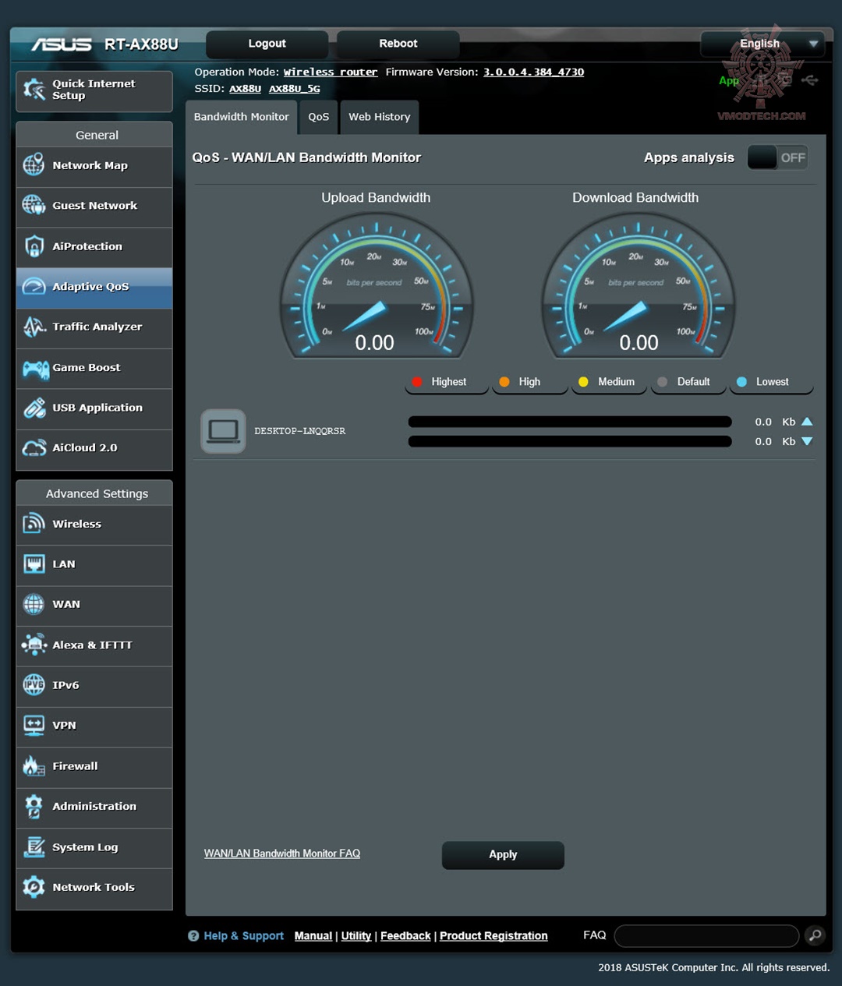Image resolution: width=842 pixels, height=986 pixels.
Task: Click the AiCloud 2.0 cloud icon
Action: pos(34,448)
